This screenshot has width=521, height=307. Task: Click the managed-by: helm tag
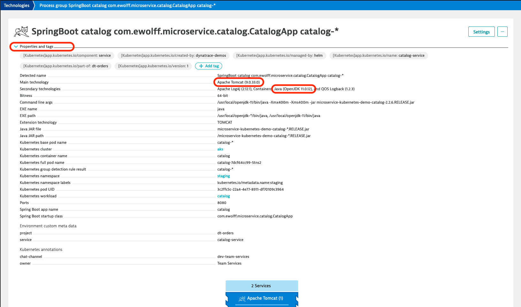click(x=279, y=55)
